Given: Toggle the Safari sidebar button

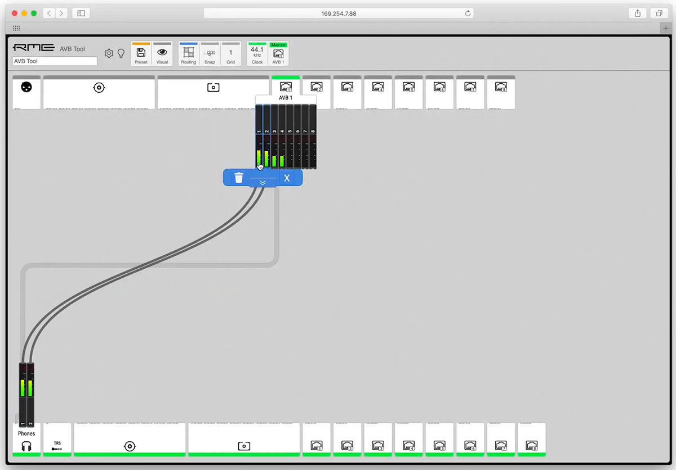Looking at the screenshot, I should [81, 13].
